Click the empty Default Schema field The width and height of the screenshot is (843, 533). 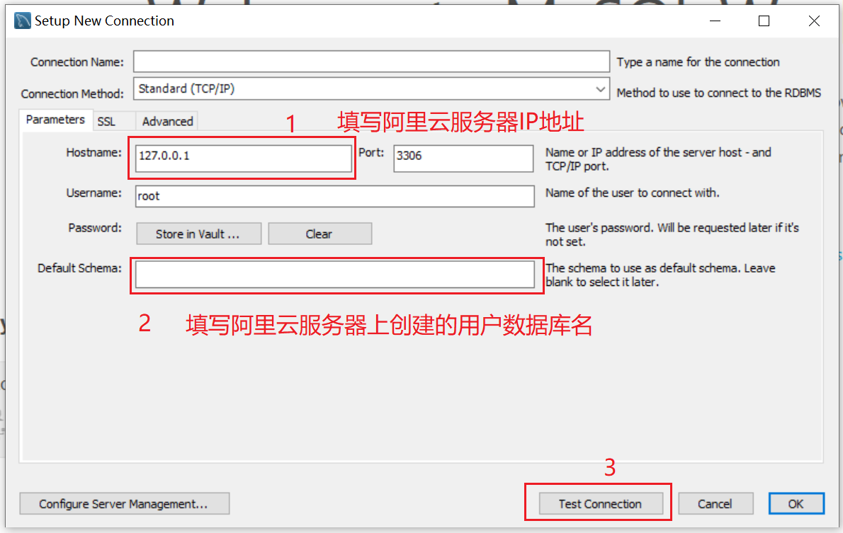[x=335, y=275]
